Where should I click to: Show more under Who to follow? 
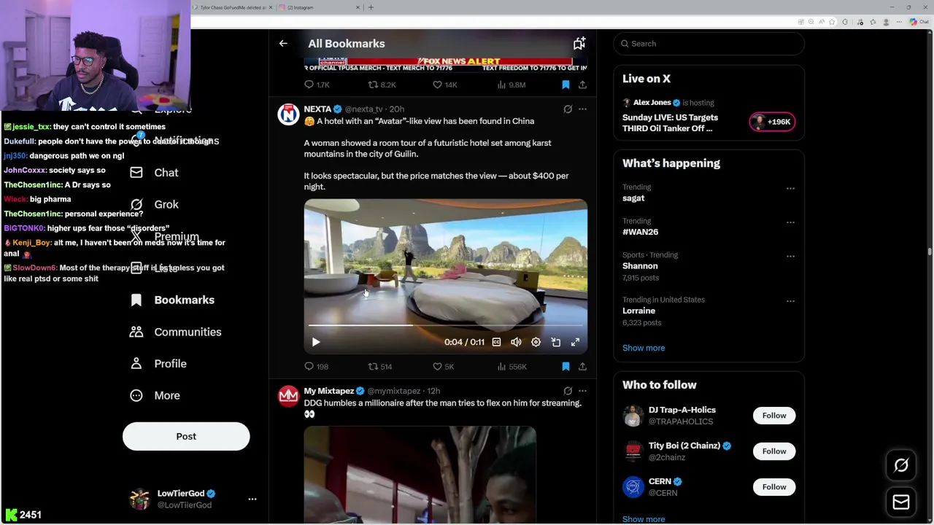(x=644, y=519)
